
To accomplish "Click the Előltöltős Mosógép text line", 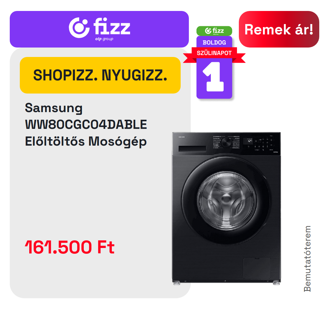I will click(x=86, y=141).
